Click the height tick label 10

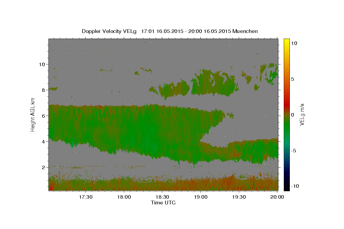pos(42,64)
